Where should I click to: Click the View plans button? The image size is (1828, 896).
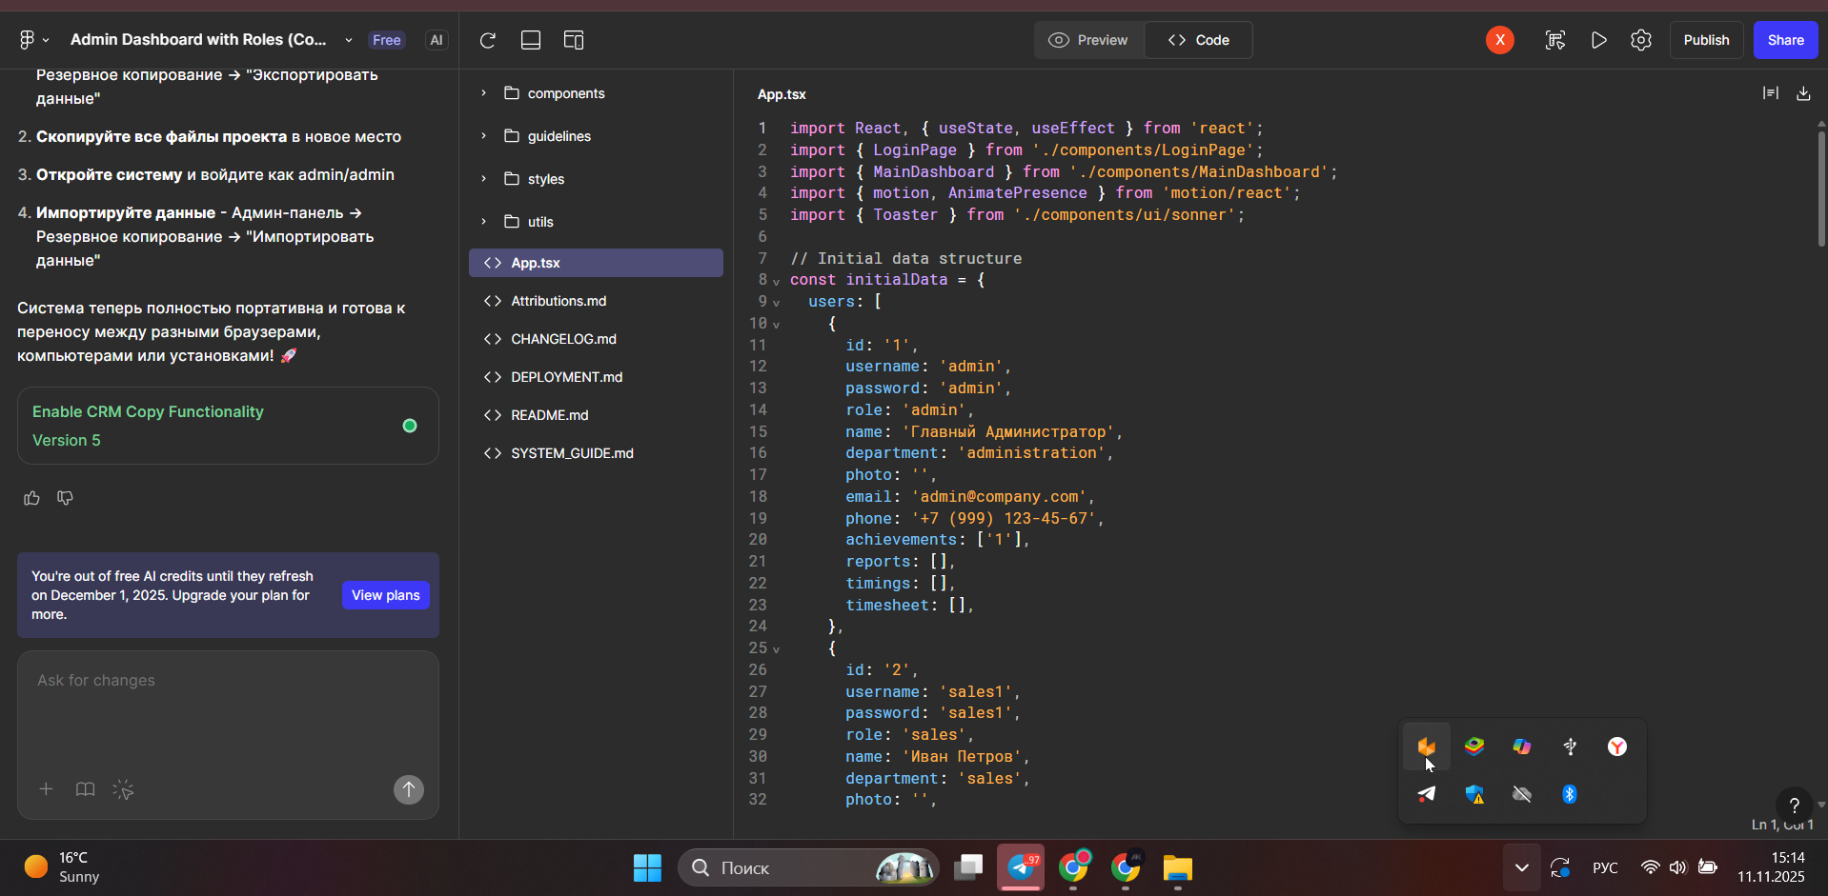click(385, 595)
